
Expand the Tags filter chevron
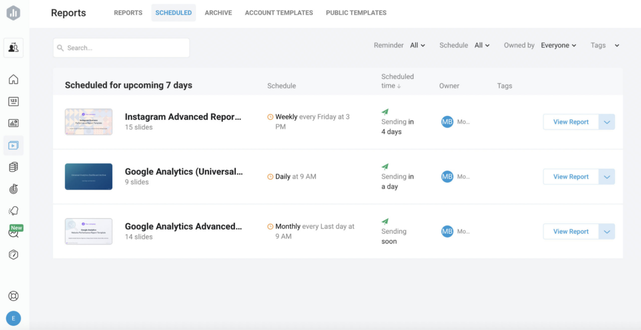pyautogui.click(x=616, y=45)
